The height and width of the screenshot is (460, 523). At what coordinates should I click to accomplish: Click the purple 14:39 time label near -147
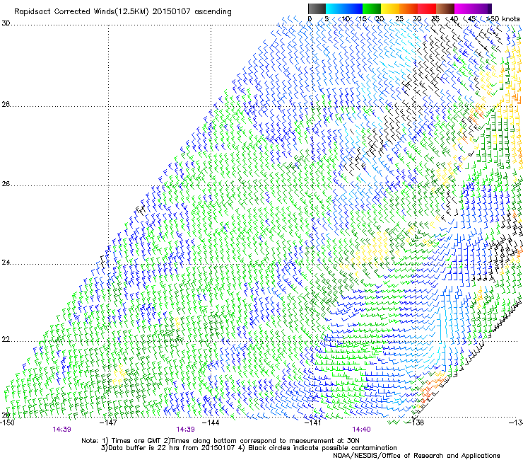coord(61,430)
